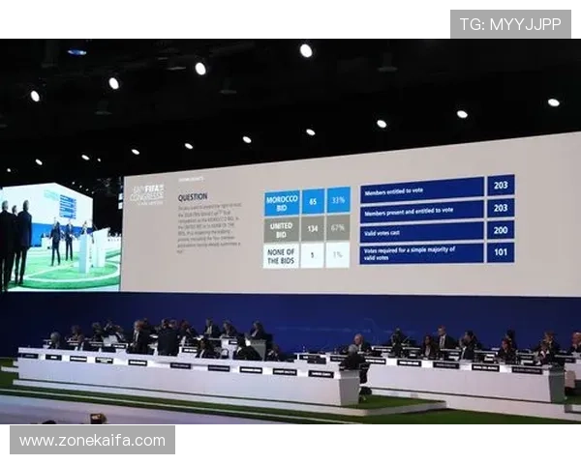Image resolution: width=581 pixels, height=464 pixels.
Task: Click the question description paragraph under QUESTION
Action: [209, 227]
